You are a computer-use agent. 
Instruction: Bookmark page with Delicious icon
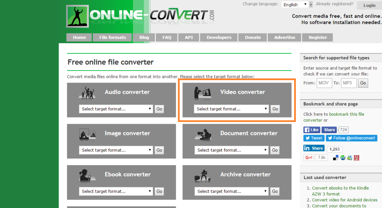[x=336, y=158]
